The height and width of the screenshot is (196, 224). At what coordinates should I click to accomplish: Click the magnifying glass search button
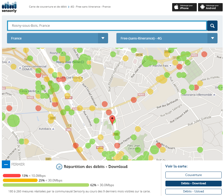point(212,26)
